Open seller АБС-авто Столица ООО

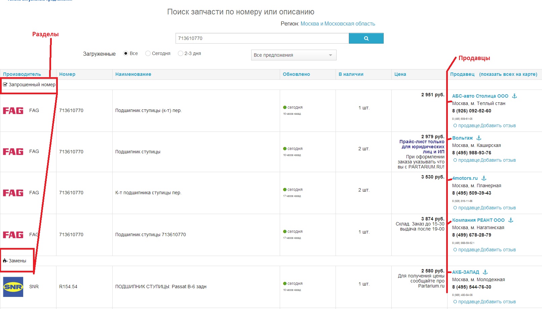click(x=480, y=96)
